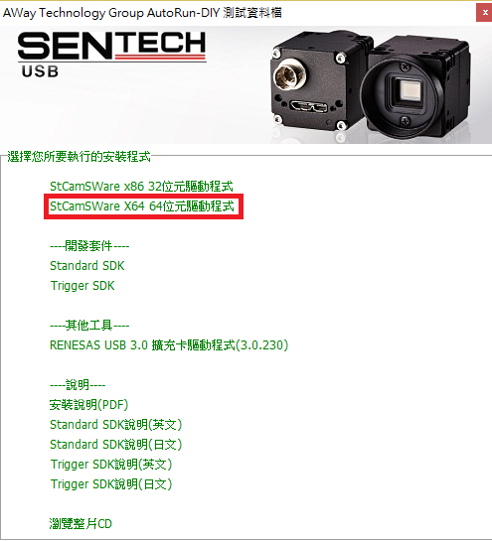Launch StCamSWare X64 64位元驅動程式 installer
492x541 pixels.
click(142, 206)
